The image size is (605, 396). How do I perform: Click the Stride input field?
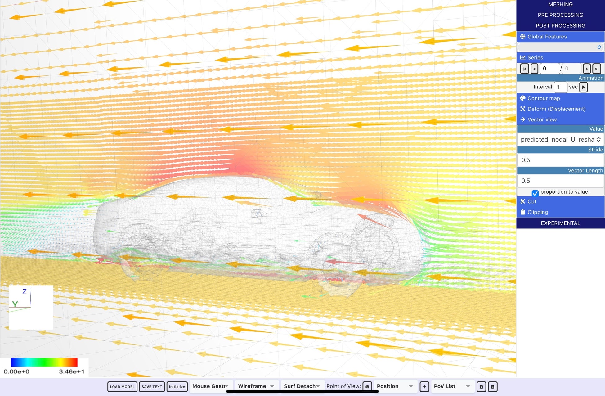click(x=560, y=160)
